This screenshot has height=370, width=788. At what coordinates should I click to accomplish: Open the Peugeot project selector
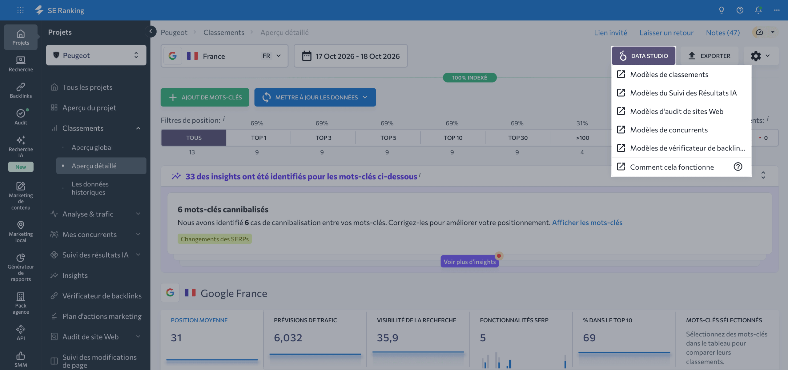tap(96, 55)
